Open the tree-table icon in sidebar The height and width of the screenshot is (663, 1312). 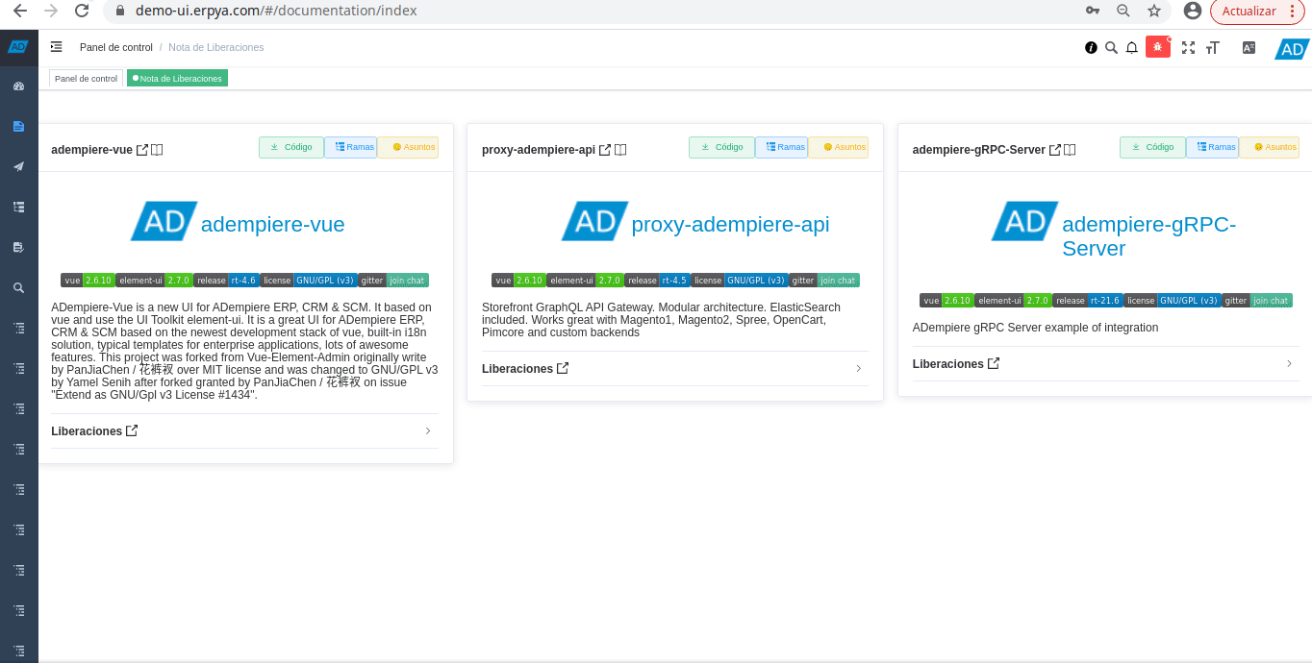click(x=18, y=207)
